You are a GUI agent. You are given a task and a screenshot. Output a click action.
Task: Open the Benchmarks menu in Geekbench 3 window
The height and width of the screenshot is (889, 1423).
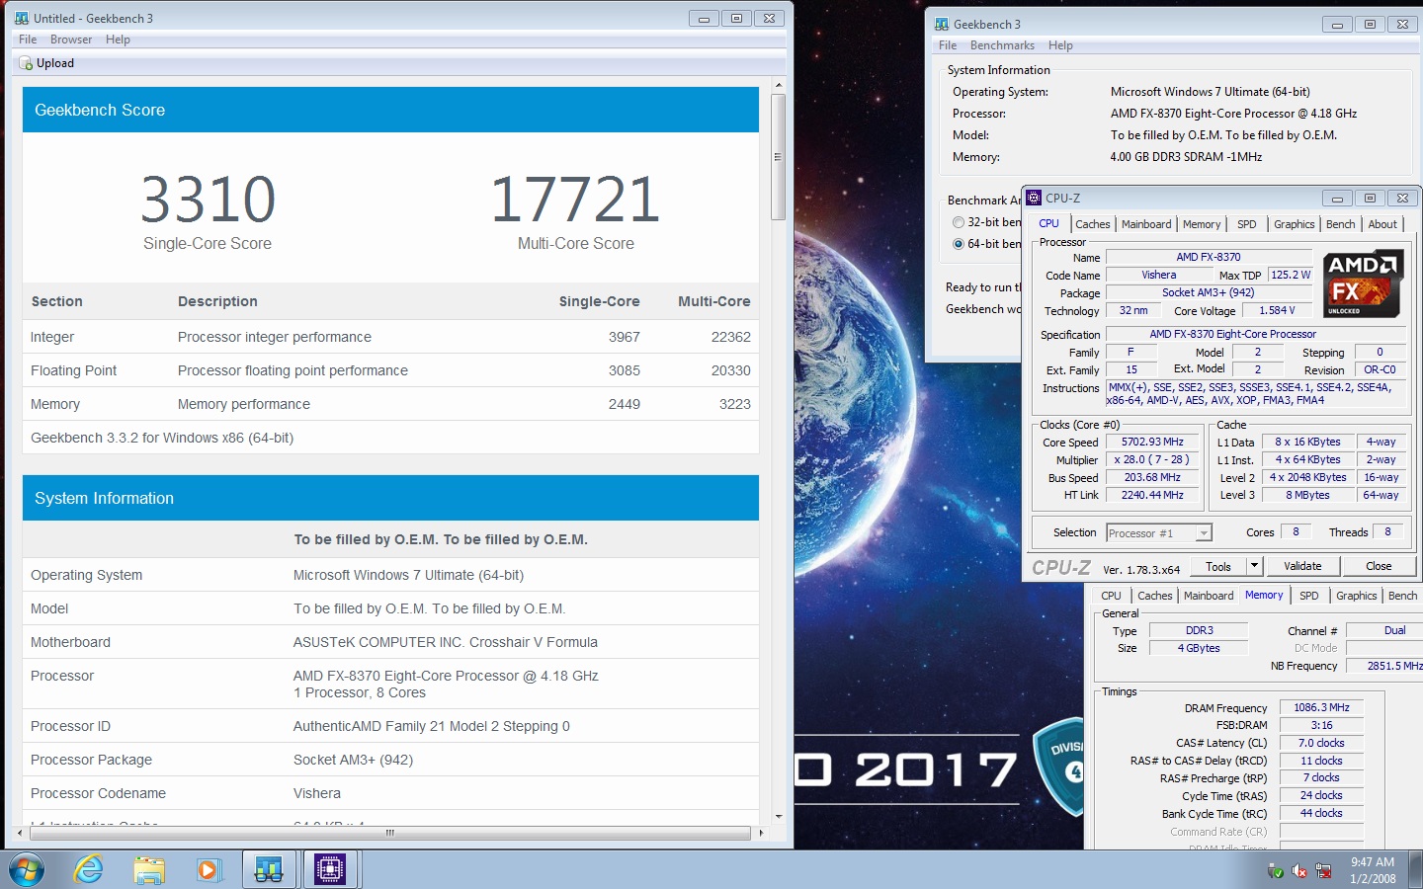click(x=1002, y=45)
